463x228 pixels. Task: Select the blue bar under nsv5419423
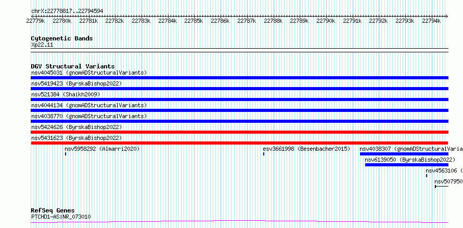tap(239, 89)
